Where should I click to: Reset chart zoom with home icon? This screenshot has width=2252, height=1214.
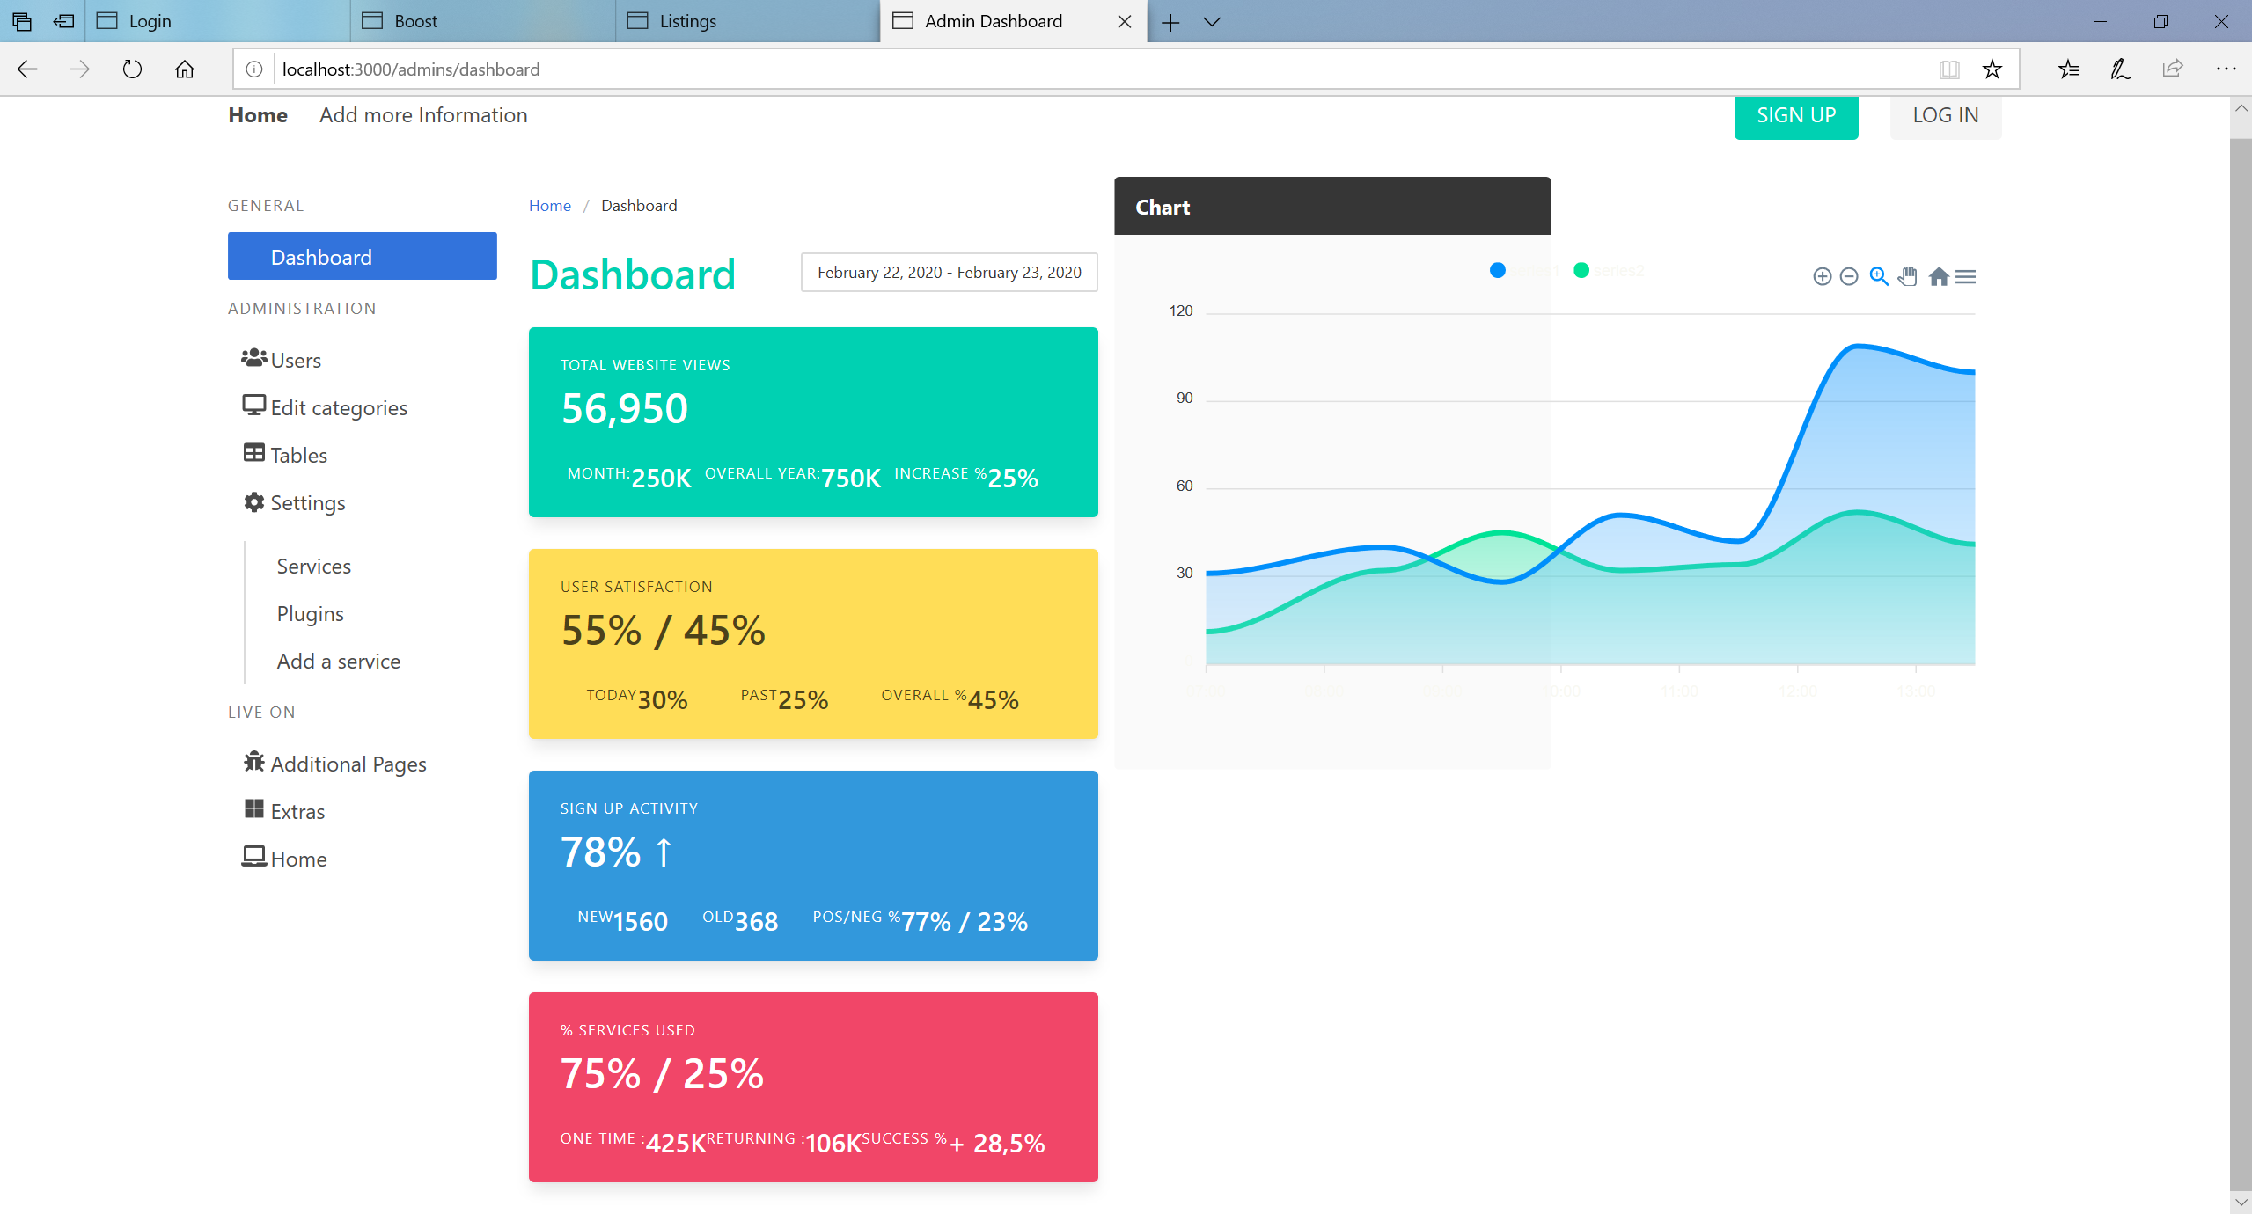point(1938,277)
